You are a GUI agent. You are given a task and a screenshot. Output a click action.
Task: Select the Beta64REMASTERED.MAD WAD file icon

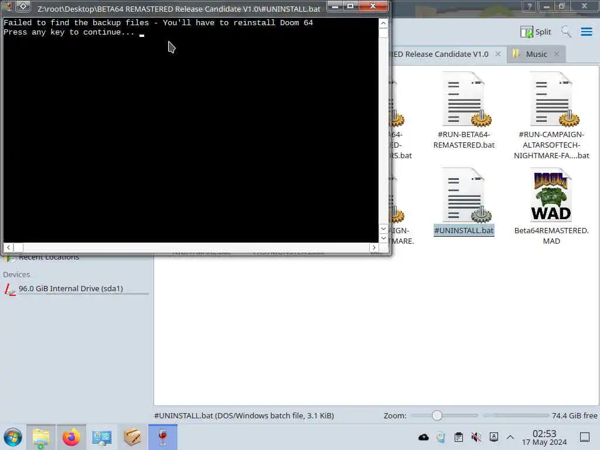click(x=551, y=195)
